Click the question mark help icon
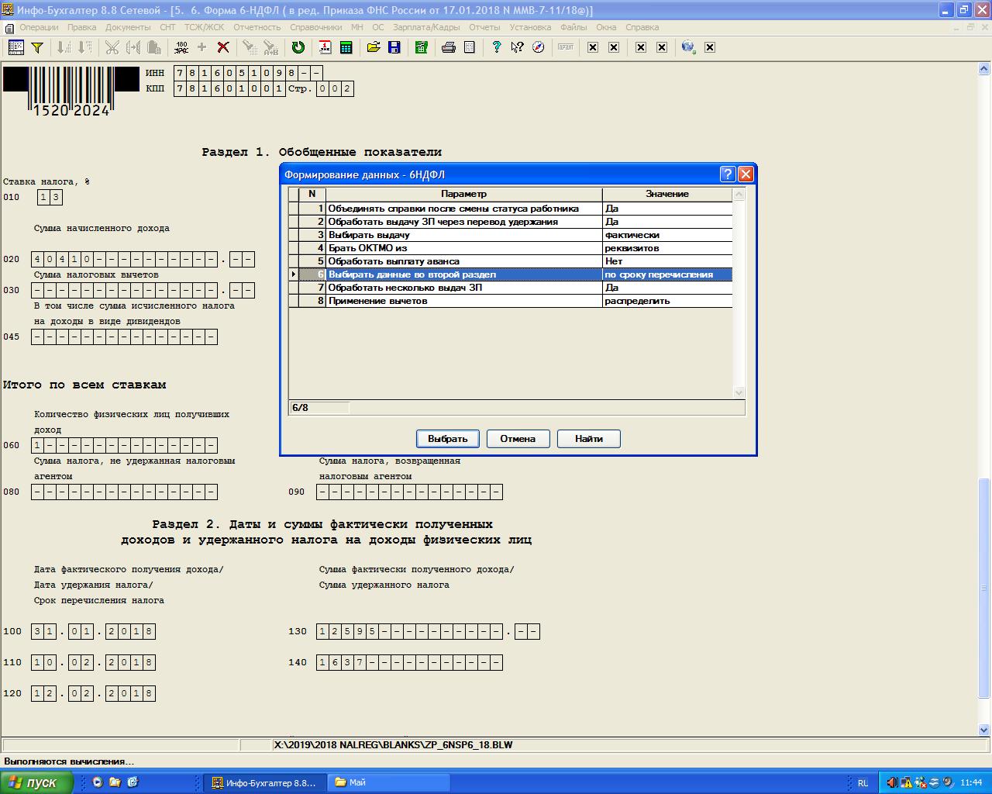992x794 pixels. [x=496, y=47]
